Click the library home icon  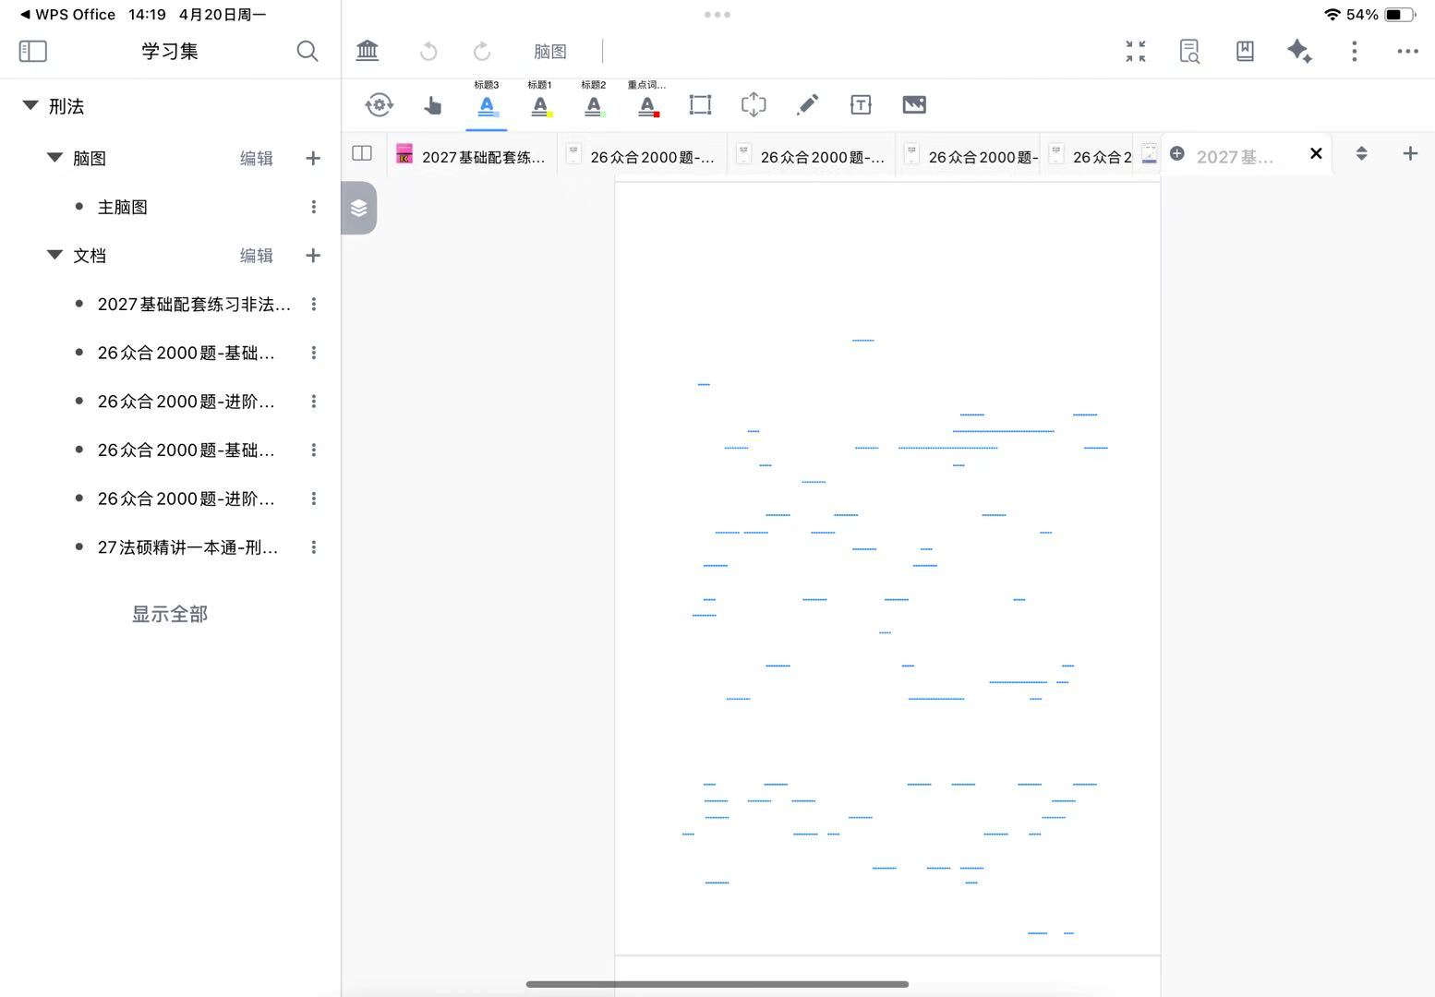[368, 52]
